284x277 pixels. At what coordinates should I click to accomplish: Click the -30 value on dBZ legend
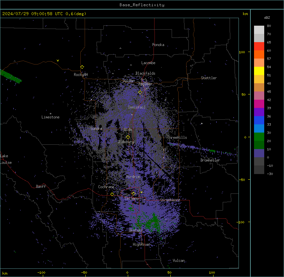coord(270,174)
